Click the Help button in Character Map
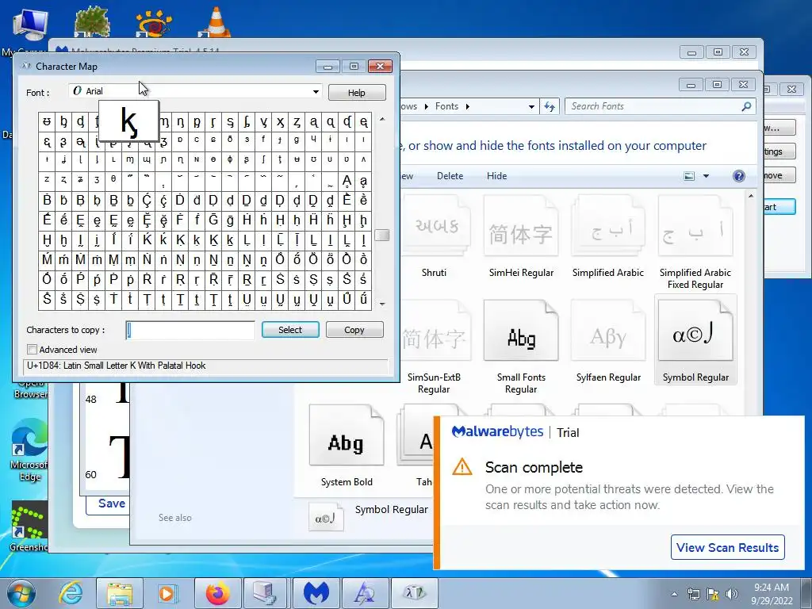 pyautogui.click(x=357, y=93)
